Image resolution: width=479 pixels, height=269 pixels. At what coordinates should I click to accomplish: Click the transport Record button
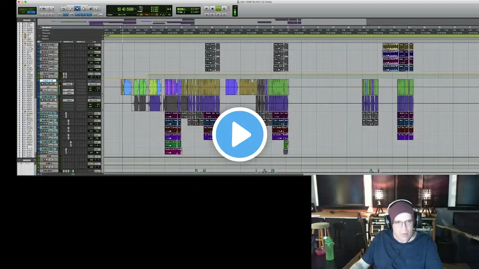224,9
